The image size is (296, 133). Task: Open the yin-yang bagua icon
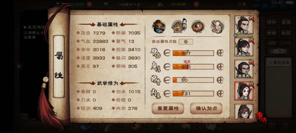tap(197, 27)
